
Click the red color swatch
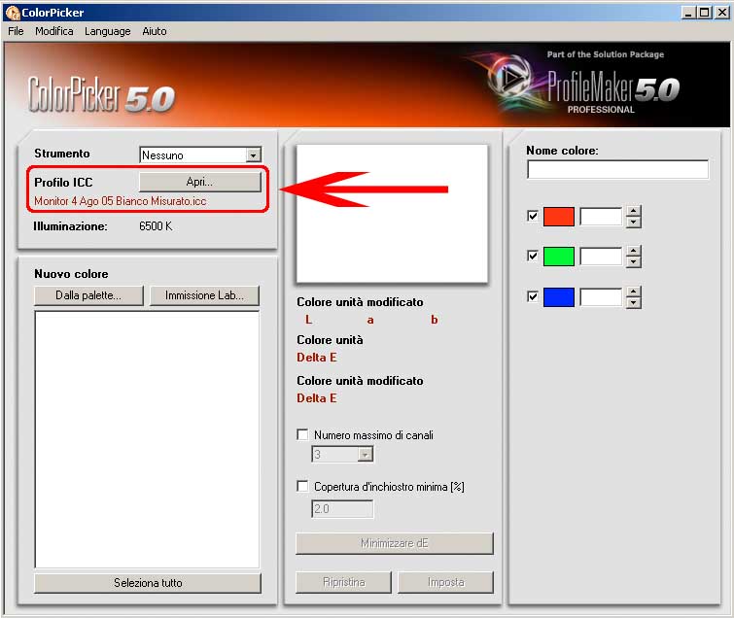pyautogui.click(x=558, y=217)
